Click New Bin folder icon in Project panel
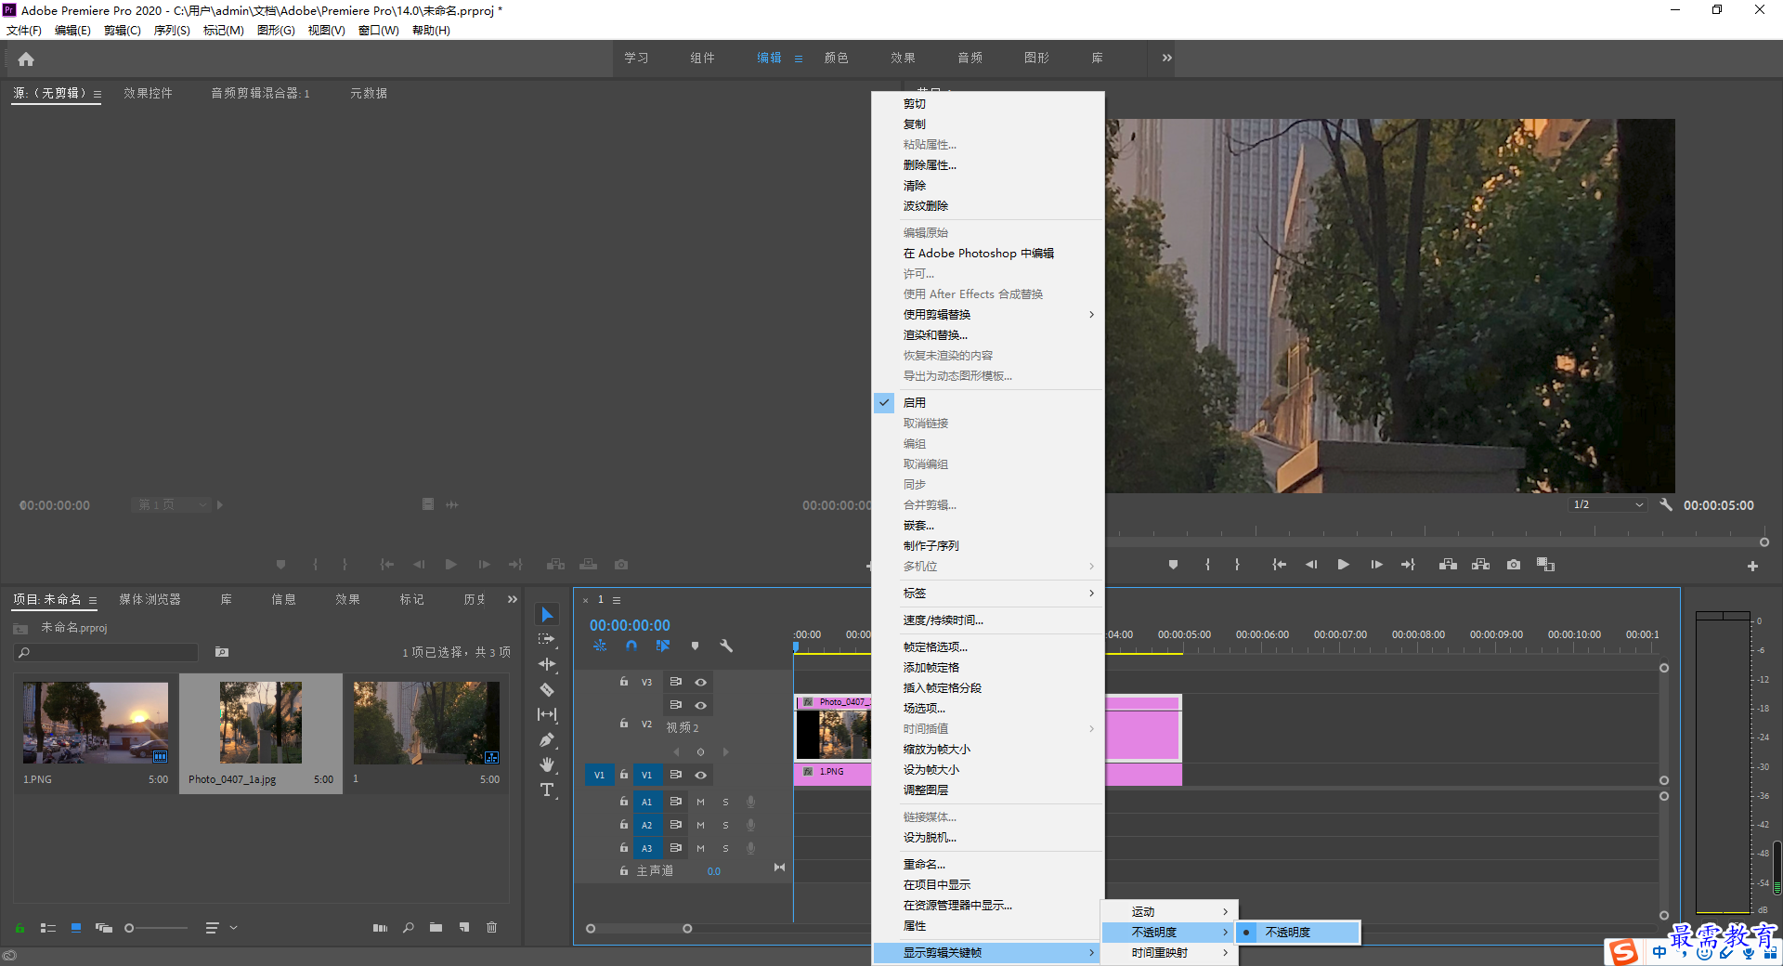Viewport: 1783px width, 966px height. tap(436, 927)
